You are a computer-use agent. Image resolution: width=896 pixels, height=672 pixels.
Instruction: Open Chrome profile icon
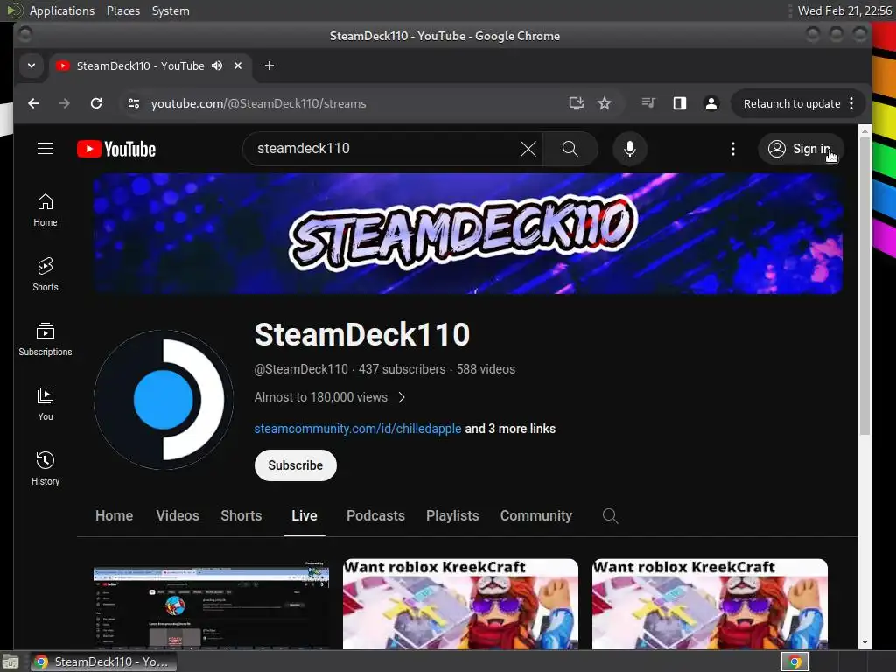point(710,103)
